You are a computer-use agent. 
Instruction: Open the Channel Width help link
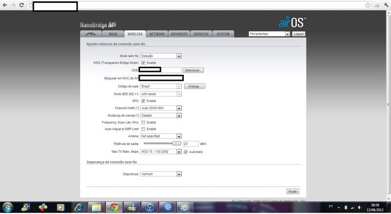pyautogui.click(x=137, y=108)
